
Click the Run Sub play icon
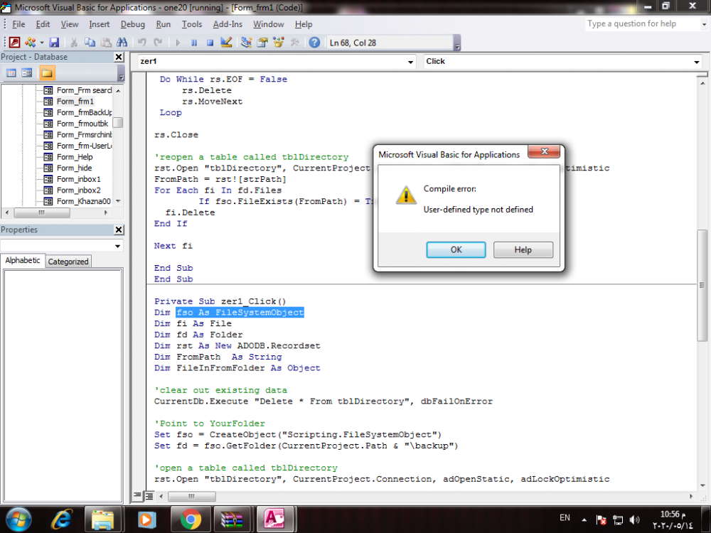(x=178, y=43)
